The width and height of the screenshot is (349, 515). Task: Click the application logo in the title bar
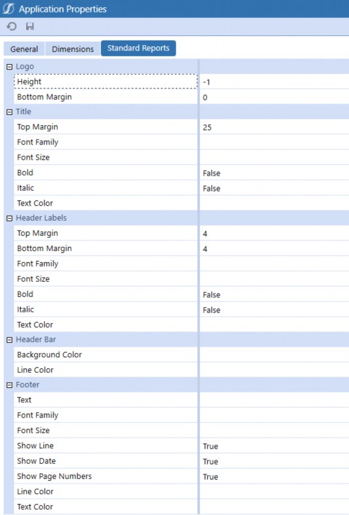pos(9,9)
